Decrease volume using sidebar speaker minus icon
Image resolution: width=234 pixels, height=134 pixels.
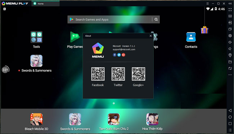(230, 49)
